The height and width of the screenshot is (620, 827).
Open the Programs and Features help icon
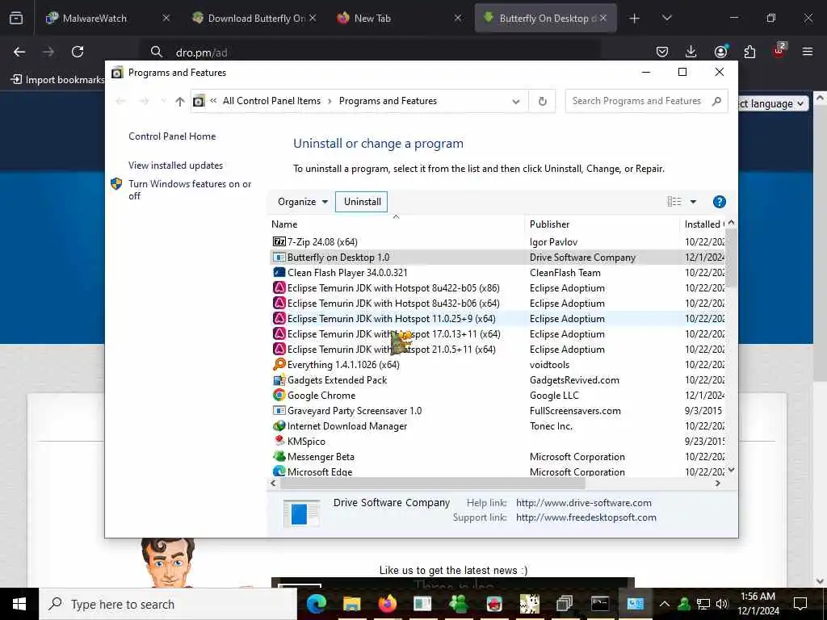(719, 201)
